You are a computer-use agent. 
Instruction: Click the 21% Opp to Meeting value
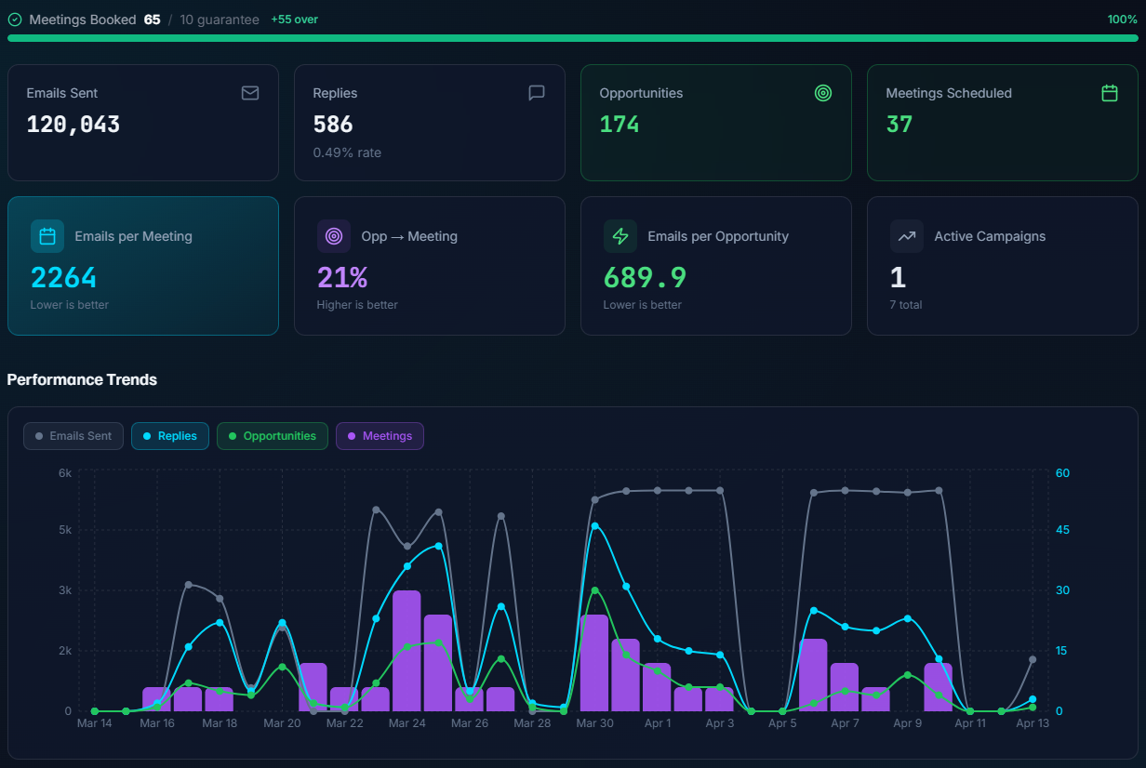click(x=342, y=277)
